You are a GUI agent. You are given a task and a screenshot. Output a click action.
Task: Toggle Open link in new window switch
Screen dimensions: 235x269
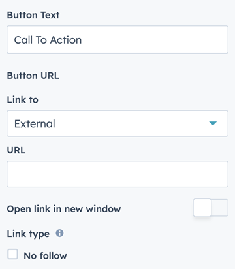(x=211, y=208)
